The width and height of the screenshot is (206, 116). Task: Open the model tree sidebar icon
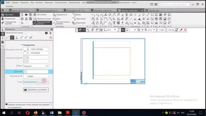pos(3,30)
